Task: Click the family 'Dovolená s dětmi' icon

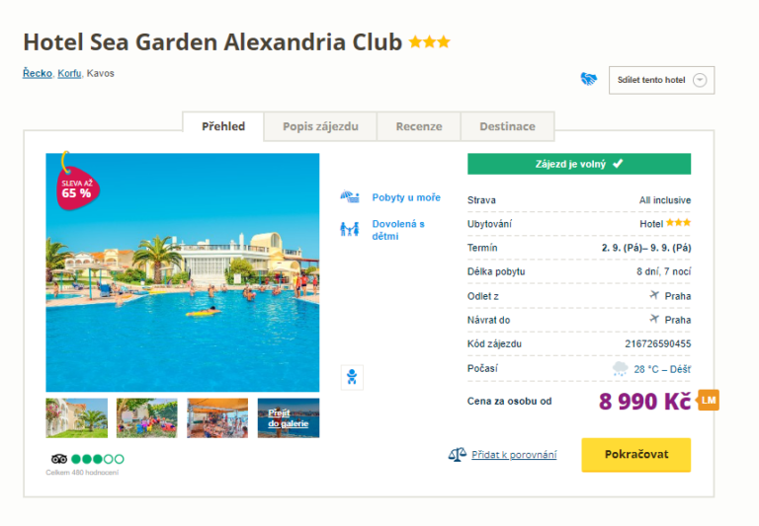Action: click(x=350, y=229)
